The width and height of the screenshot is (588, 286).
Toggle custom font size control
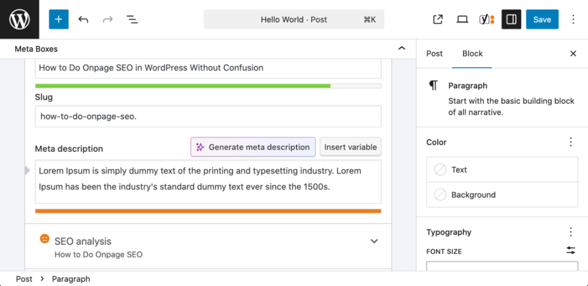pyautogui.click(x=571, y=251)
